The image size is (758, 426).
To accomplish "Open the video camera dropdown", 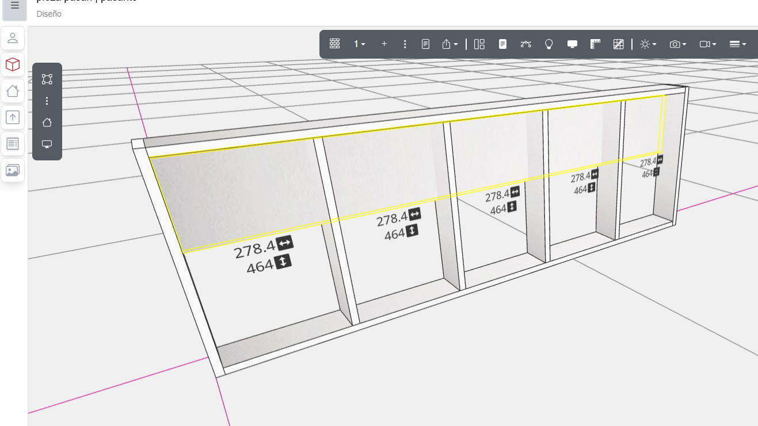I will [708, 44].
